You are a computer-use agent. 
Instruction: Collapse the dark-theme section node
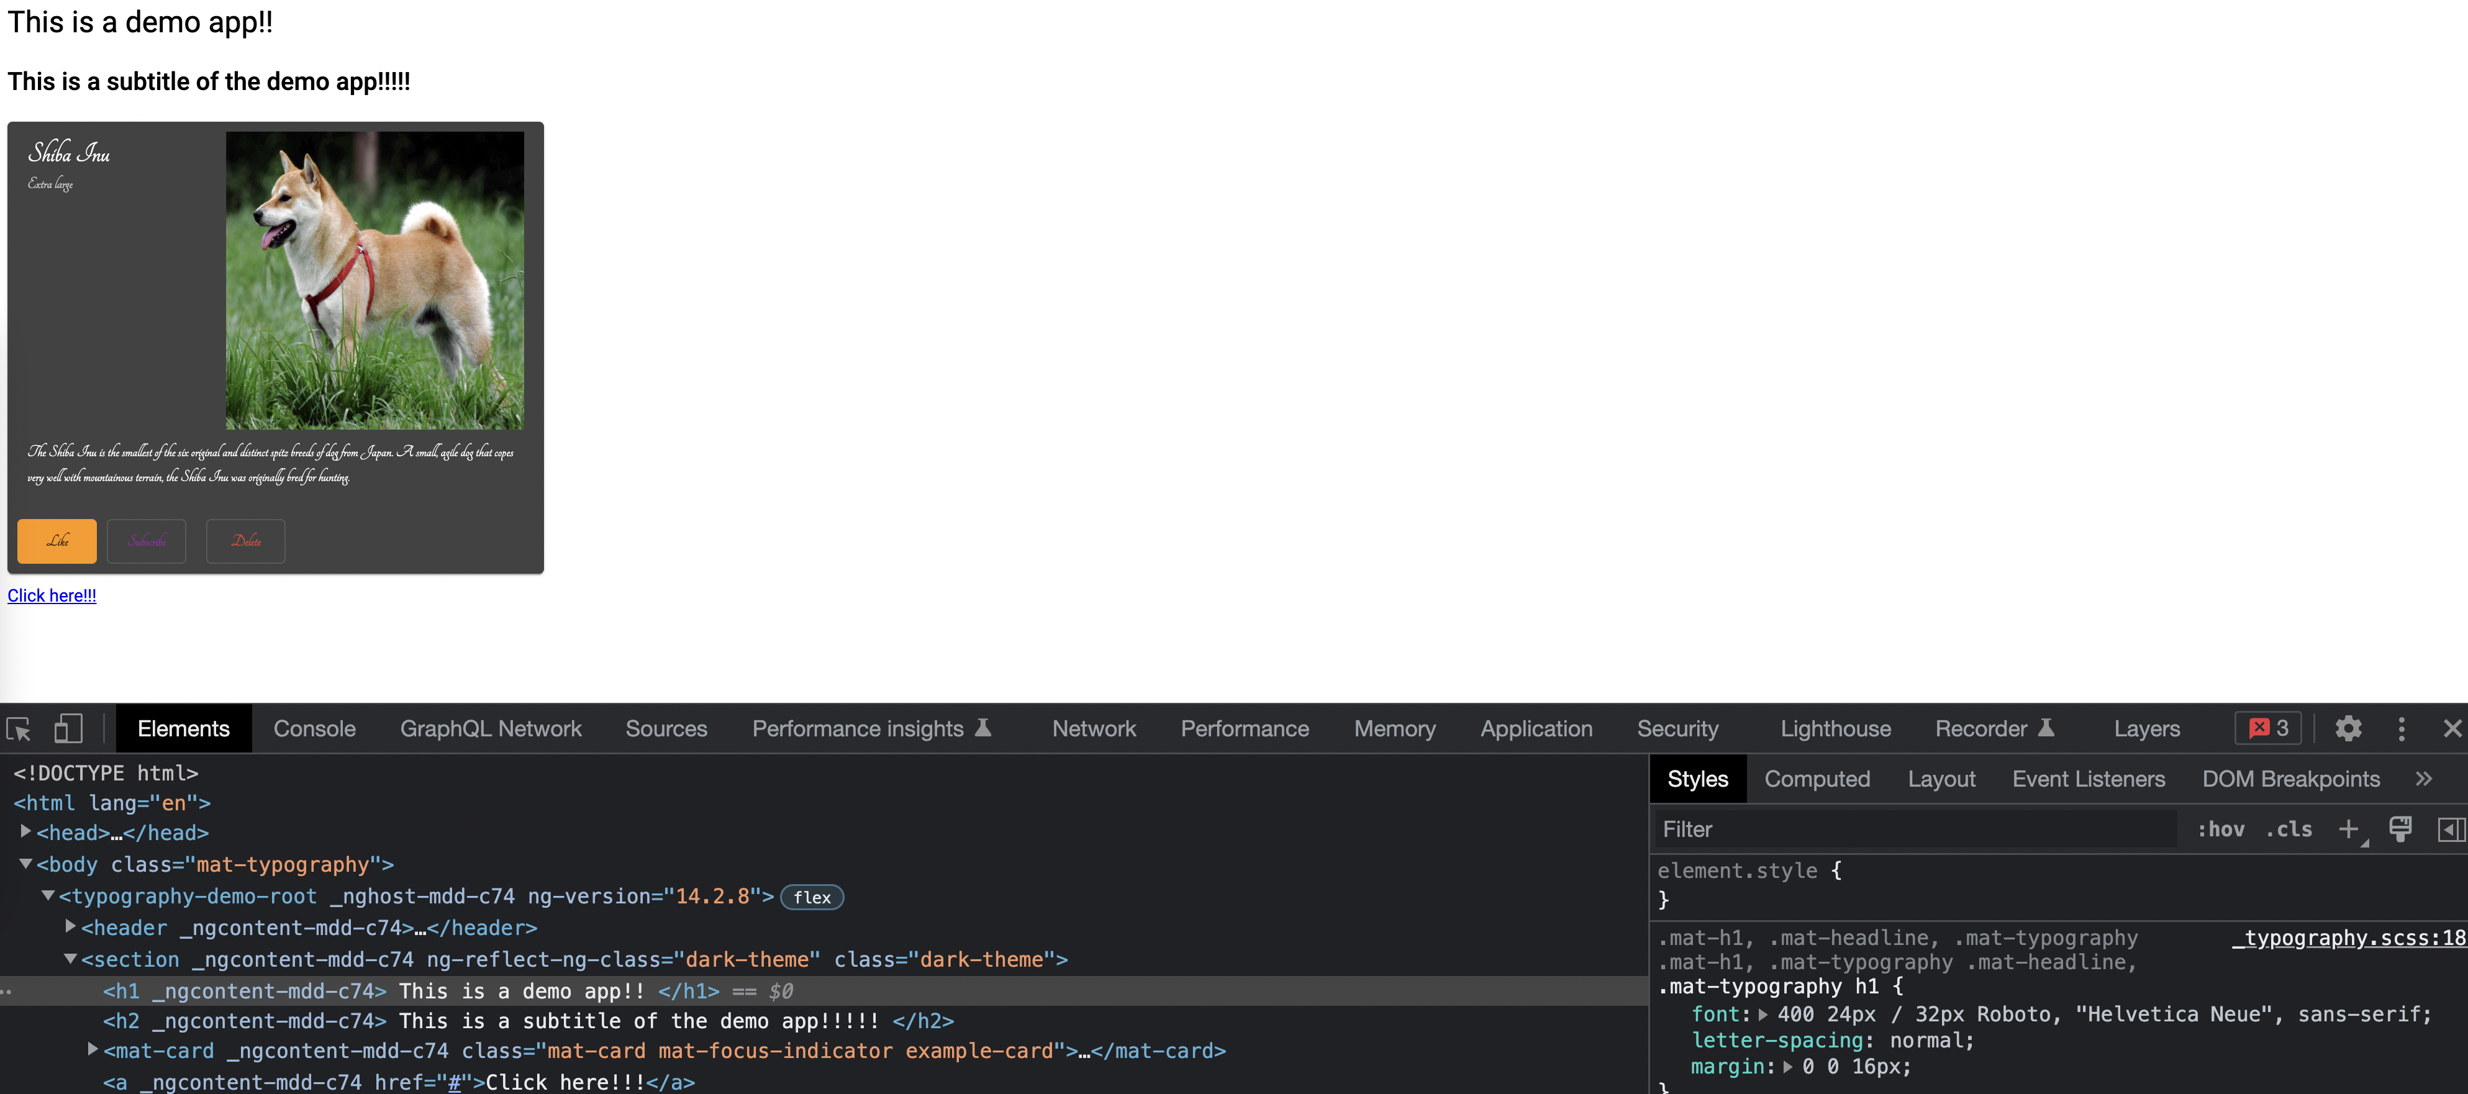pos(70,959)
